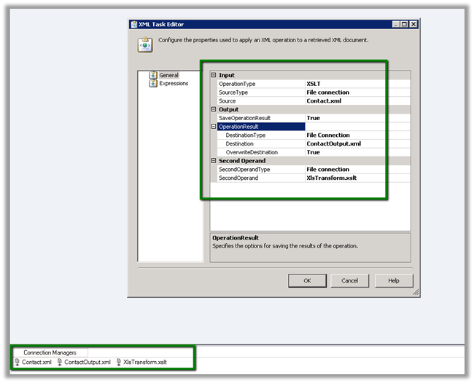474x383 pixels.
Task: Click the XML task clipboard icon
Action: pyautogui.click(x=145, y=44)
